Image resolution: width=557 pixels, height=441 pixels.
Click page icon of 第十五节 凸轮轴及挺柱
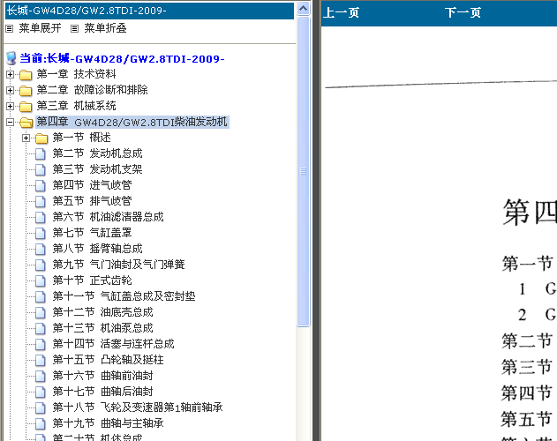pos(41,360)
